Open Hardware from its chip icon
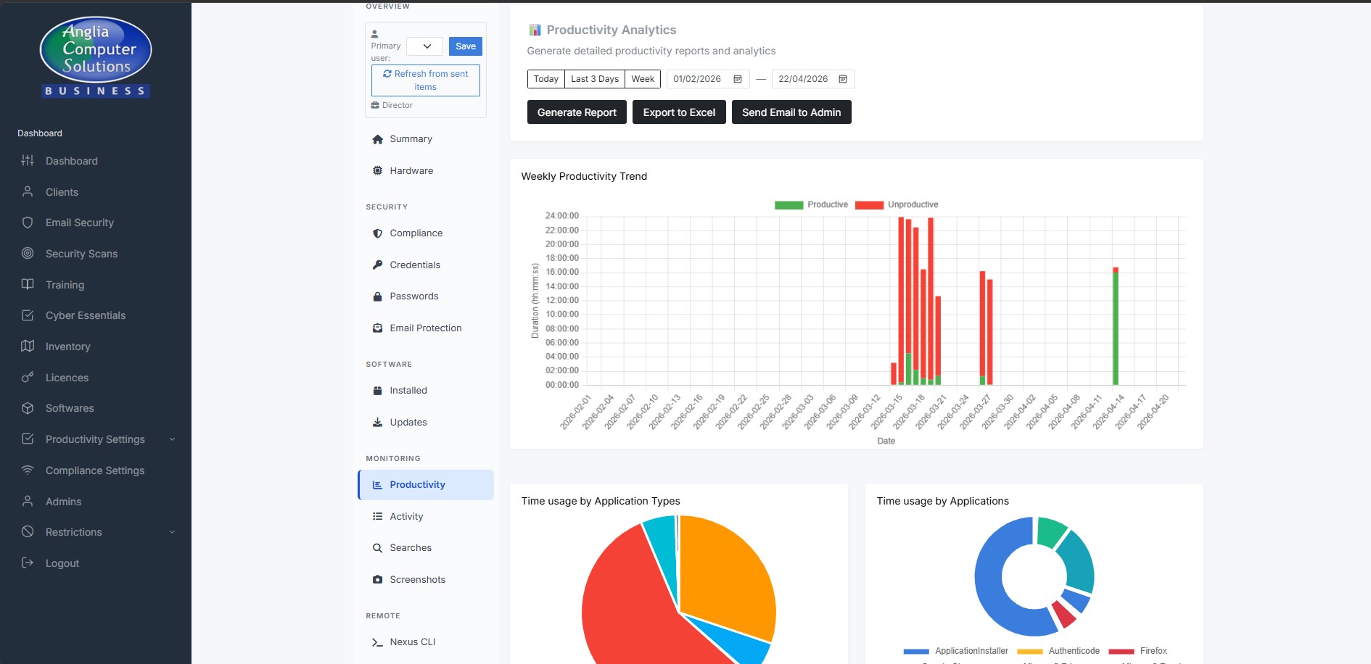 pyautogui.click(x=377, y=170)
